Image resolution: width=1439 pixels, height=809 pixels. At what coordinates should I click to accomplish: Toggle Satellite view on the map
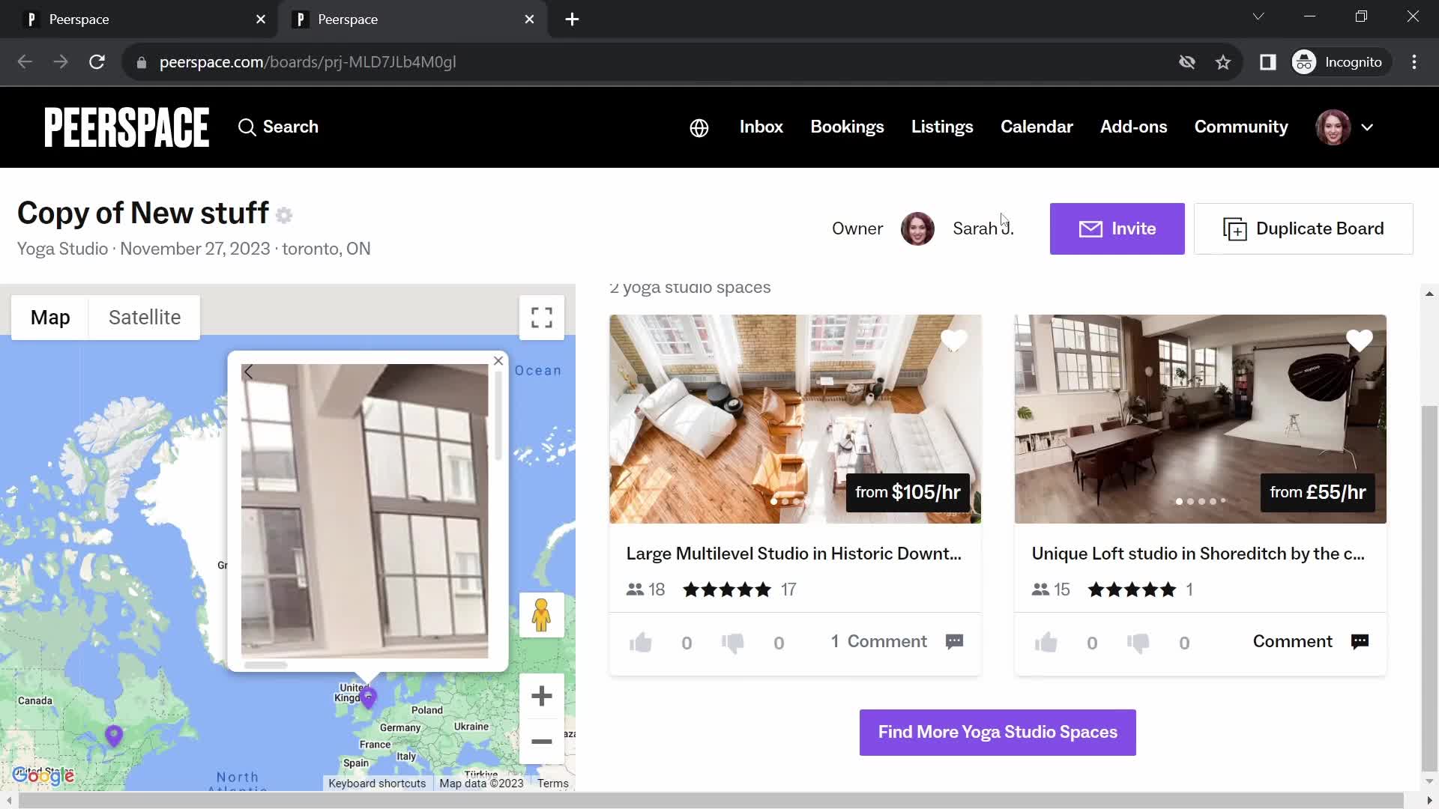coord(145,317)
